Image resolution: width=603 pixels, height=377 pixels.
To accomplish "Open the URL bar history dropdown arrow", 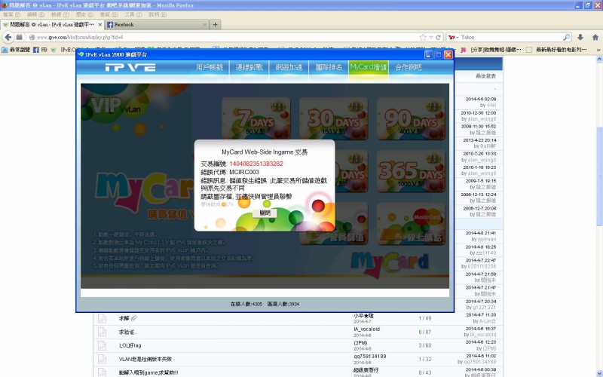I will coord(430,37).
